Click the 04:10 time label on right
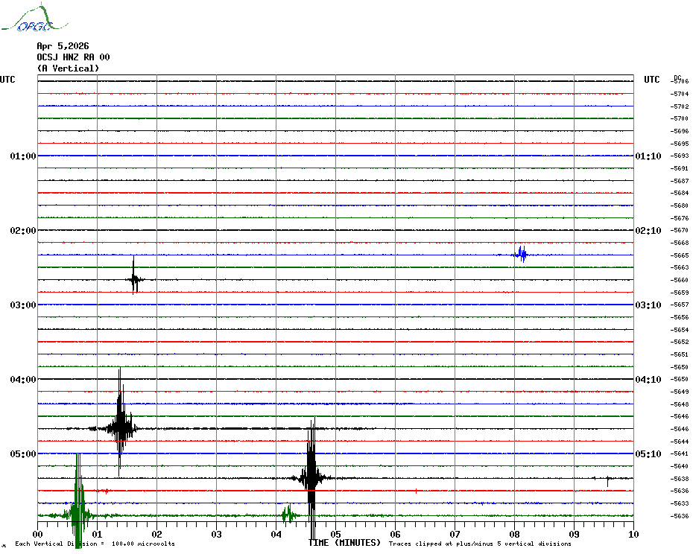The height and width of the screenshot is (554, 693). tap(648, 380)
